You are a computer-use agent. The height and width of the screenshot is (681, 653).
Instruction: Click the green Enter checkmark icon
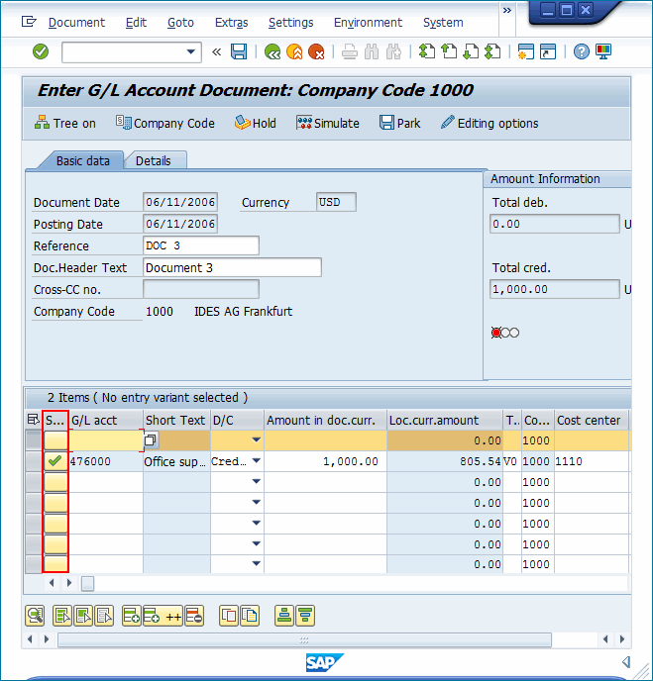click(41, 51)
